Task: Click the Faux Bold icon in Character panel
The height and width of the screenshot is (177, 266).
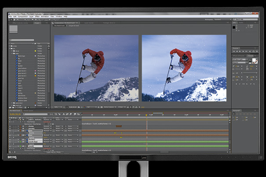Action: pyautogui.click(x=236, y=84)
